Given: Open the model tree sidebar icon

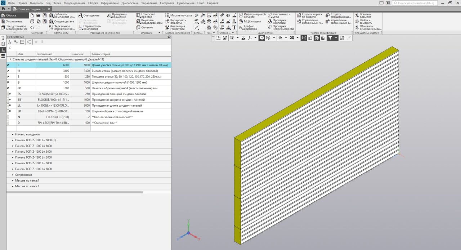Looking at the screenshot, I should coord(3,37).
